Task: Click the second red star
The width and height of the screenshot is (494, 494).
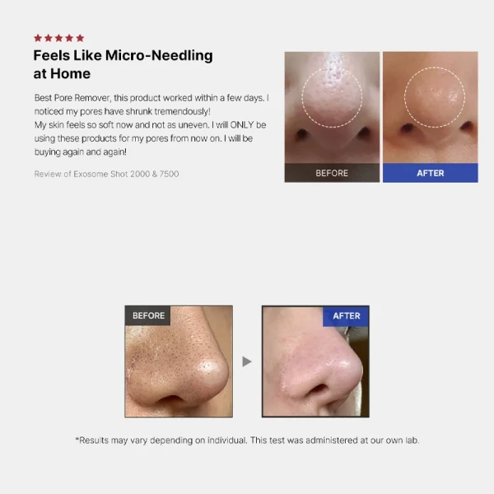Action: coord(49,38)
